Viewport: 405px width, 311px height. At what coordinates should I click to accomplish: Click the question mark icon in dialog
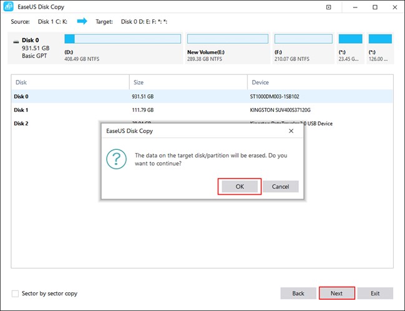tap(117, 159)
